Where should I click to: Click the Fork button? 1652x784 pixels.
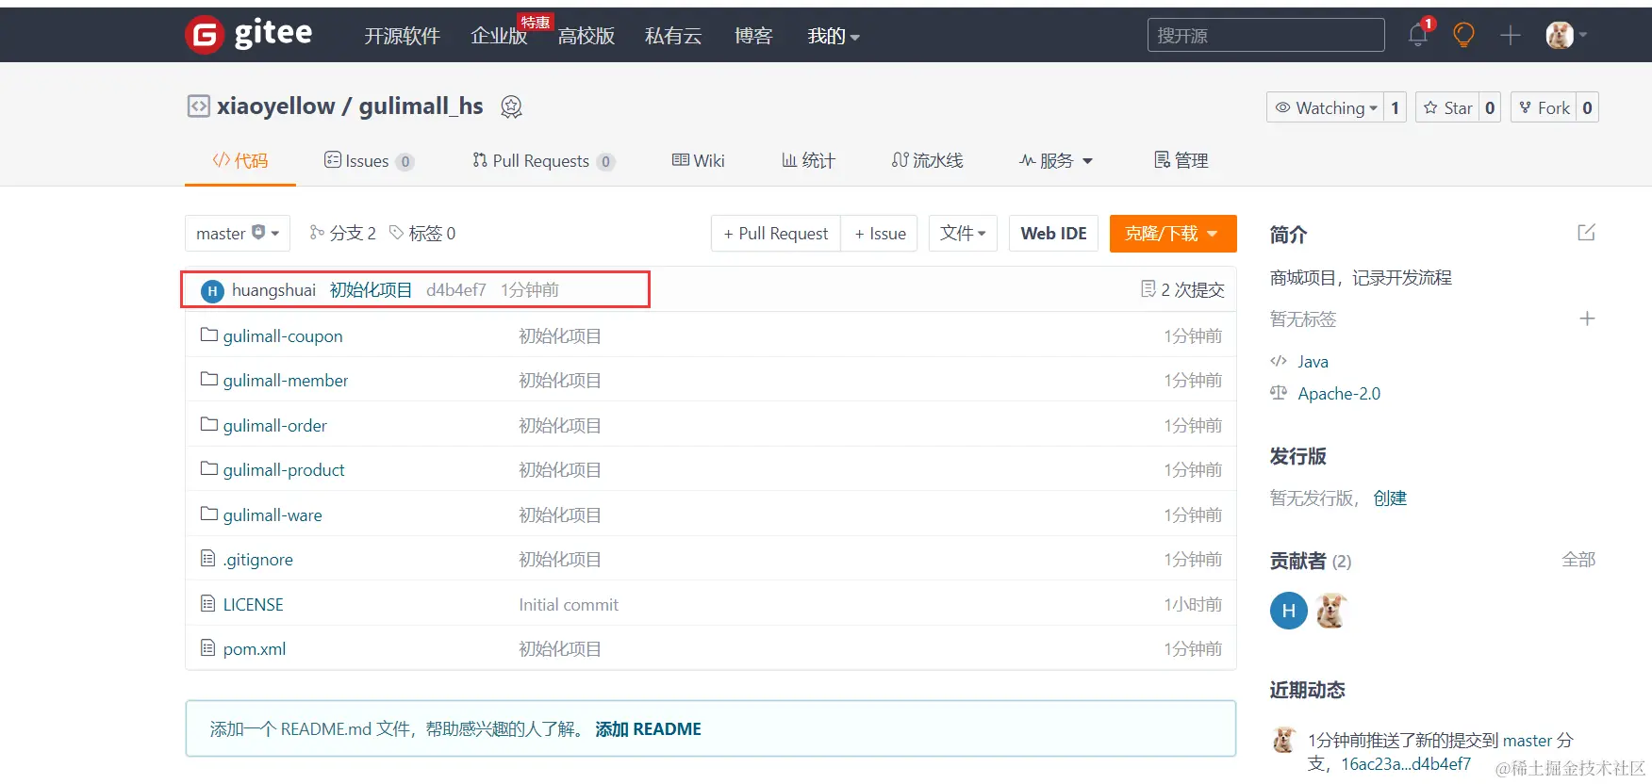1544,107
